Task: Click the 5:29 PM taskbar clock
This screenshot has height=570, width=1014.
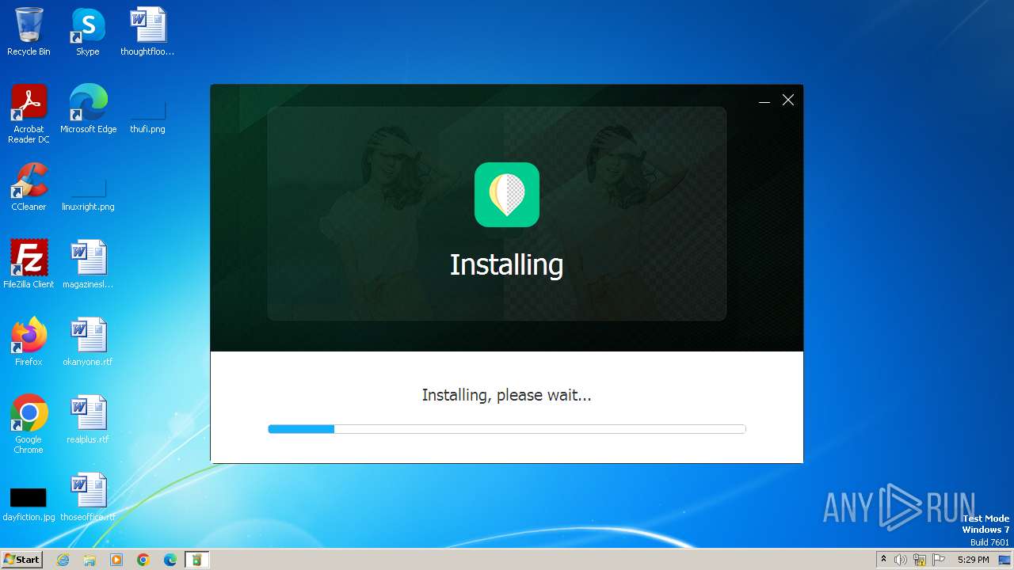Action: click(973, 560)
